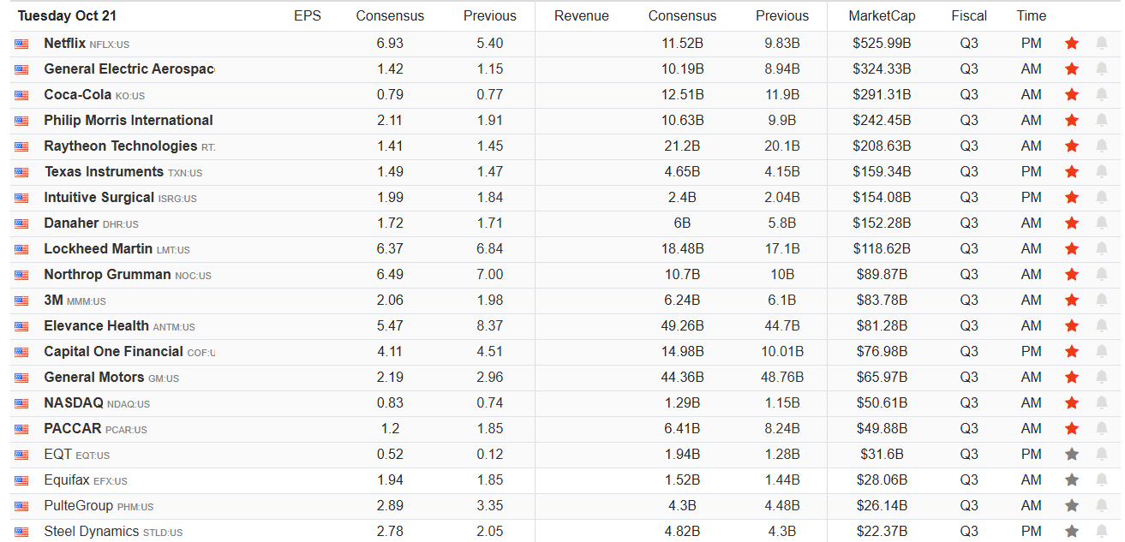This screenshot has height=542, width=1125.
Task: Click the Tuesday Oct 21 date header
Action: tap(67, 16)
